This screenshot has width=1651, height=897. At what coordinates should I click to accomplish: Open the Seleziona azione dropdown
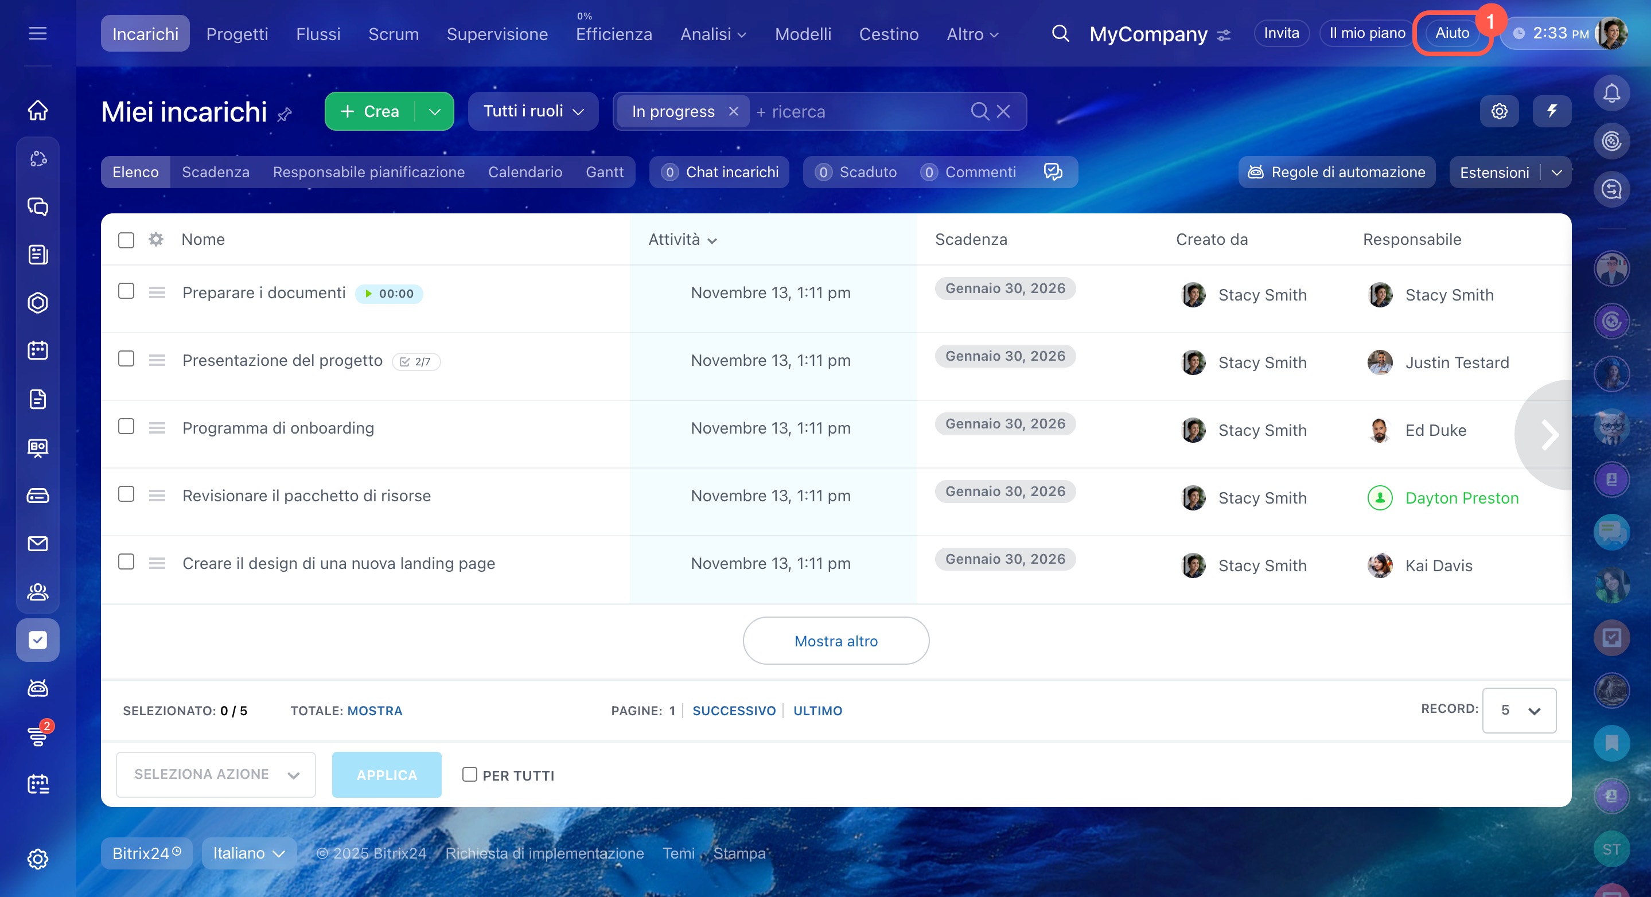coord(215,775)
